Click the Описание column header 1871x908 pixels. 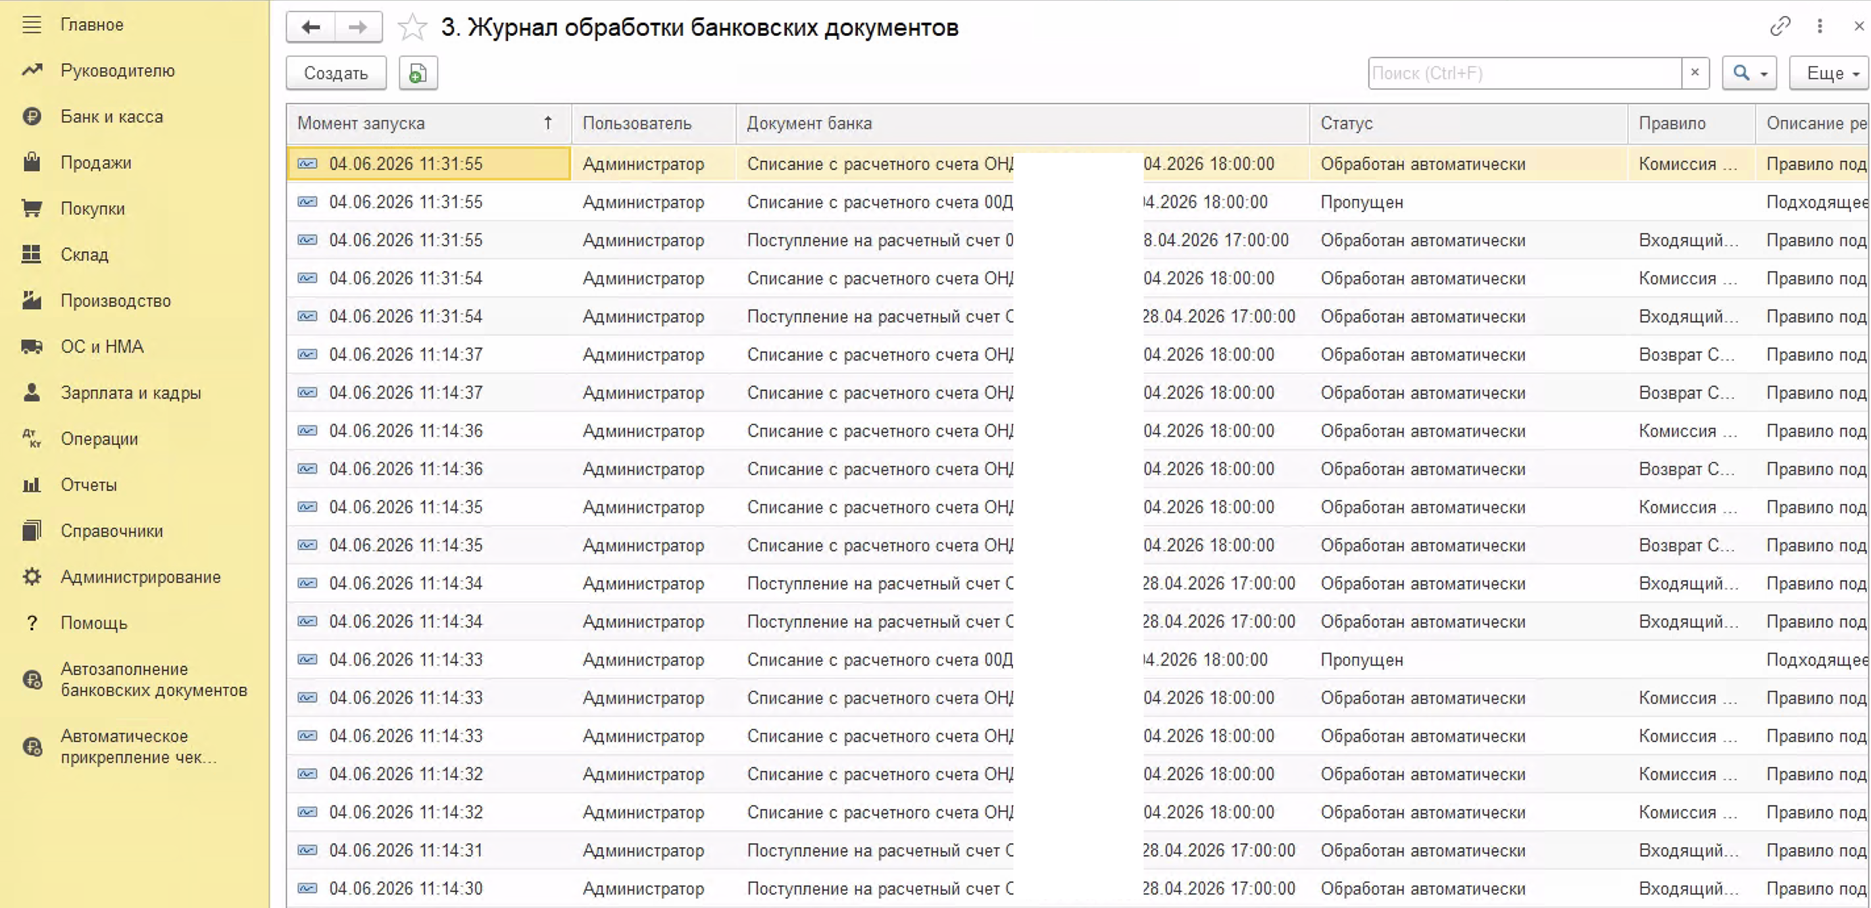[x=1813, y=124]
